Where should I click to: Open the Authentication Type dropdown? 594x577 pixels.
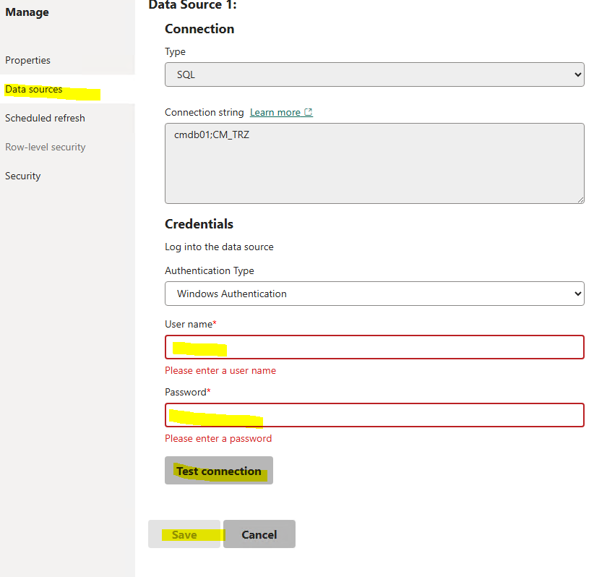click(374, 294)
